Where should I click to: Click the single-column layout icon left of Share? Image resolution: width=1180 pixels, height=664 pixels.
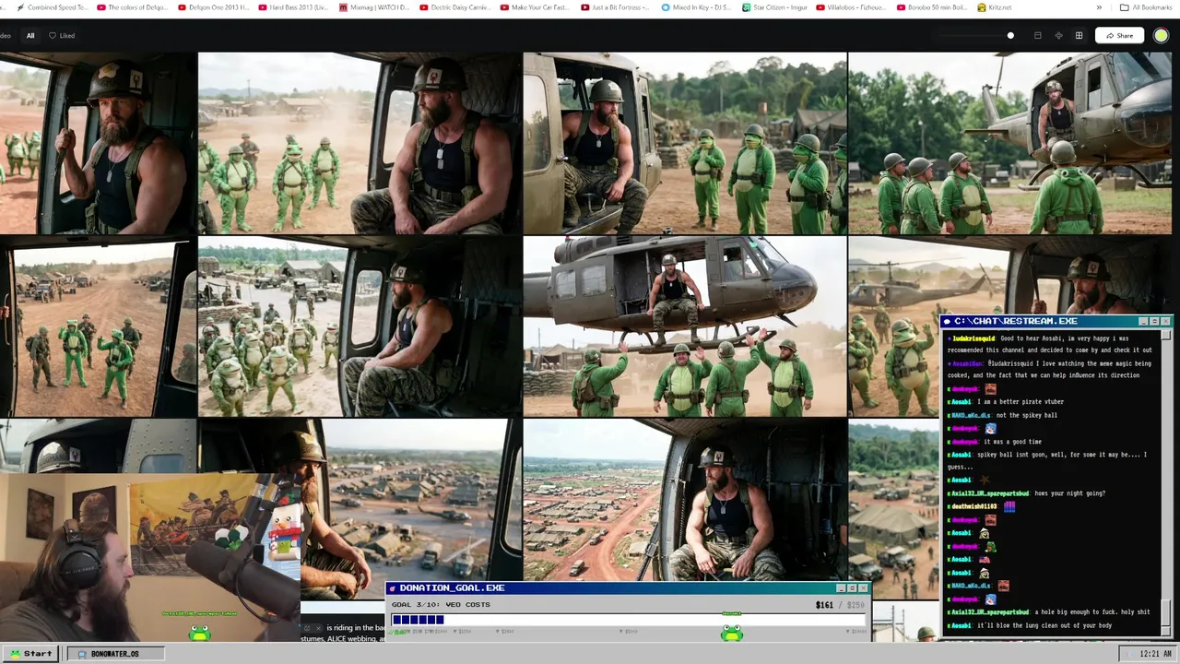(x=1038, y=36)
